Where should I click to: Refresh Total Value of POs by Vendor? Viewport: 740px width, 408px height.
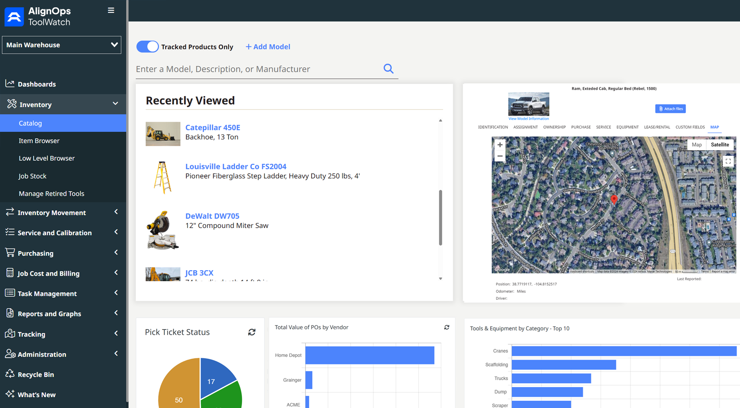pyautogui.click(x=447, y=327)
